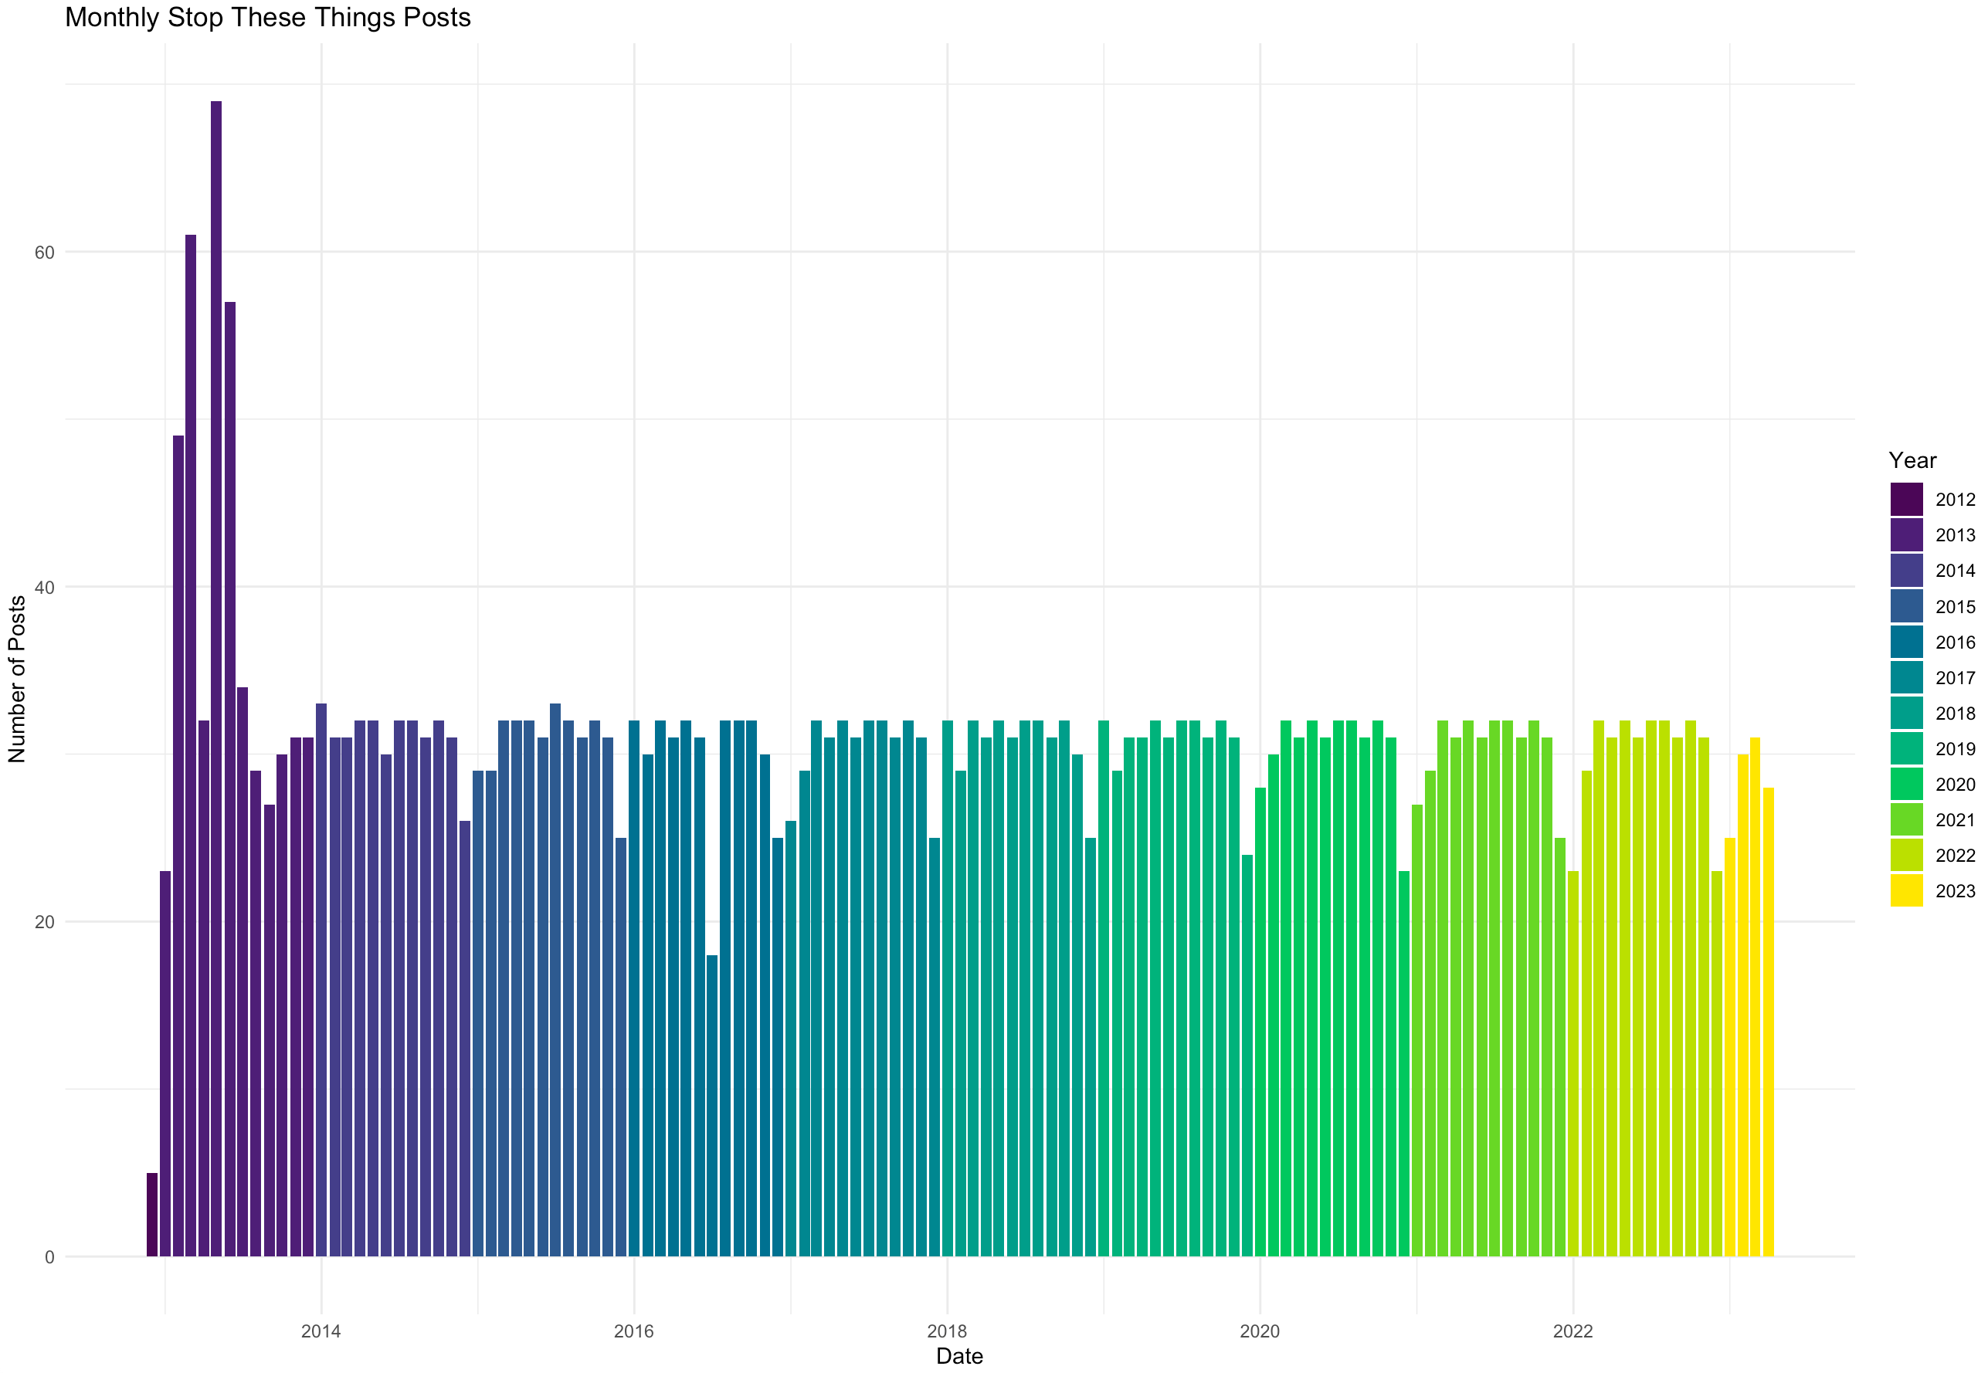Click the y-axis label "Number of Posts"
This screenshot has width=1988, height=1373.
coord(17,679)
